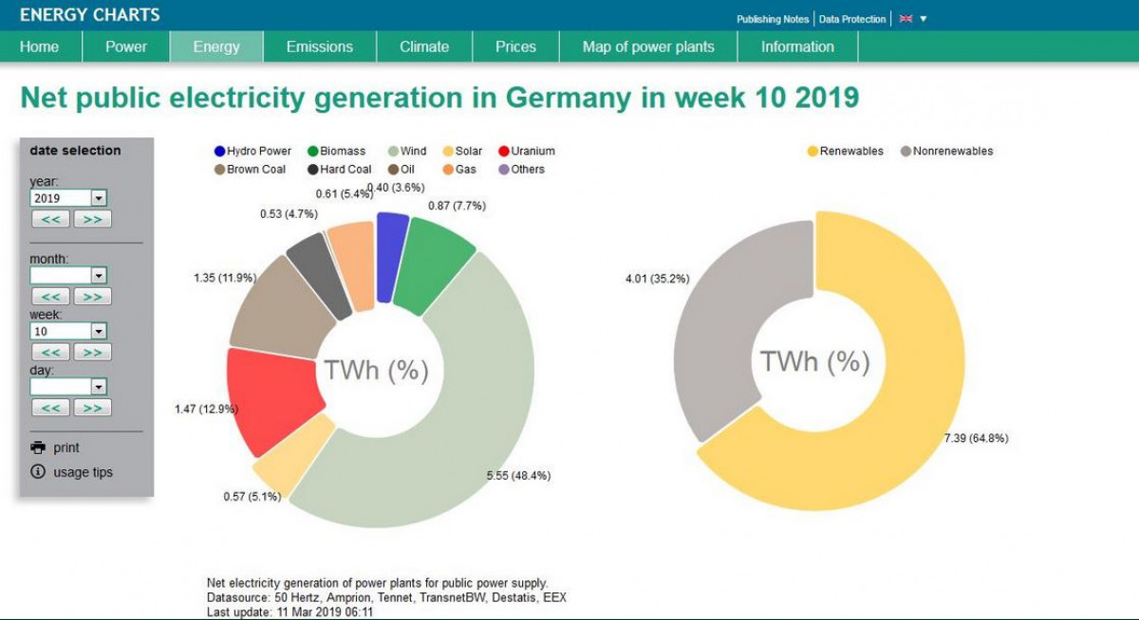Open the Data Protection link
Viewport: 1139px width, 620px height.
[x=852, y=19]
